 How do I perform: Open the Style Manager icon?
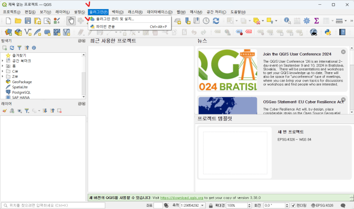click(x=57, y=21)
